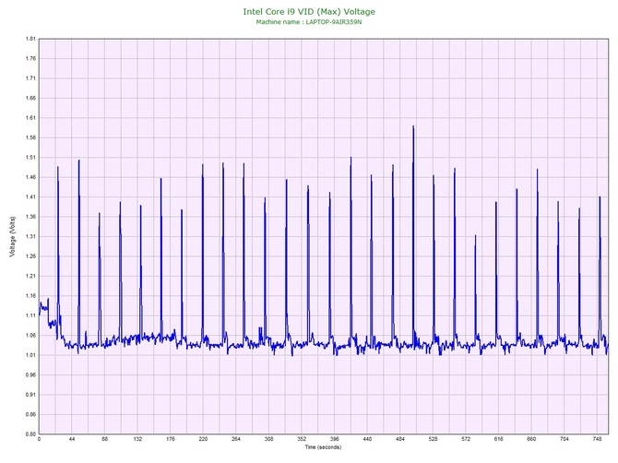Click the 176 time axis tick label
Viewport: 618px width, 463px height.
click(171, 439)
